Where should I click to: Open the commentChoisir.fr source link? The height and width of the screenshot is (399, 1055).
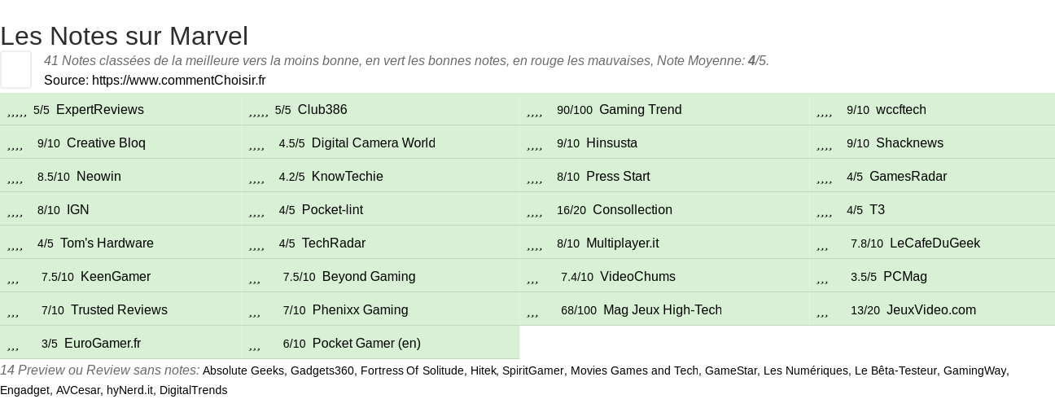pyautogui.click(x=178, y=80)
